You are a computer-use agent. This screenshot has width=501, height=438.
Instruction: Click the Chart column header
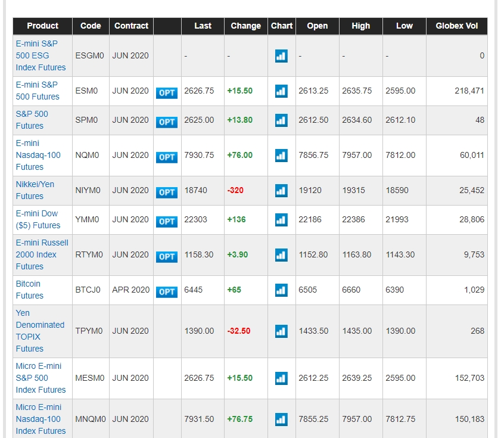282,26
